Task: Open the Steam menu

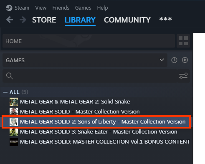Action: [x=22, y=8]
